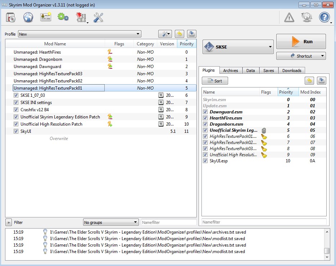The height and width of the screenshot is (266, 336).
Task: Click log panel scroll up arrow
Action: 327,232
